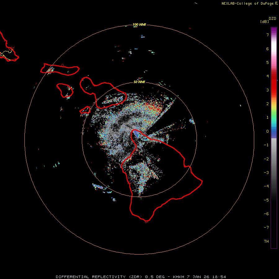Click the 5 dB value on color scale

[268, 62]
